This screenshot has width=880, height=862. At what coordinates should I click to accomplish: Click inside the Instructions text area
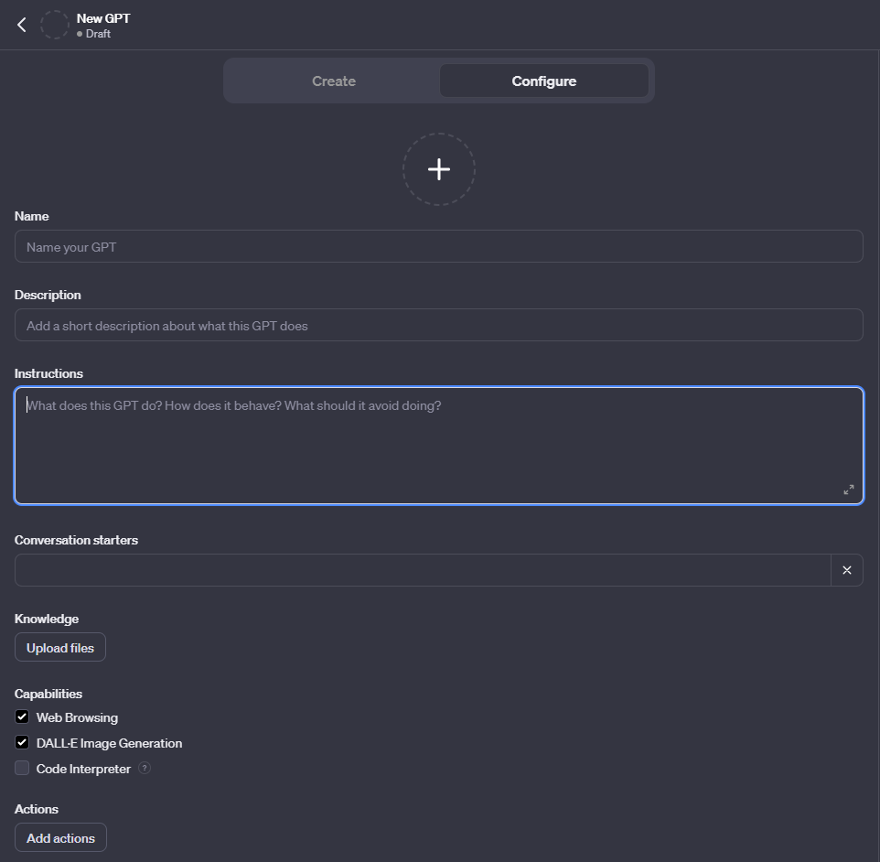(x=439, y=446)
